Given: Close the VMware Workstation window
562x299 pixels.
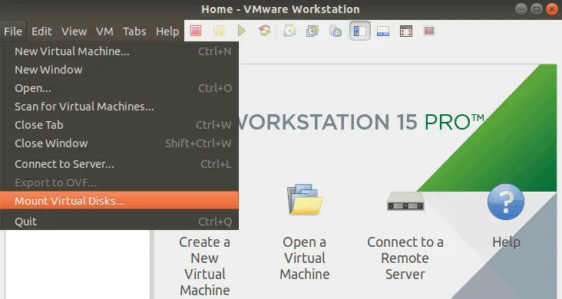Looking at the screenshot, I should [552, 9].
